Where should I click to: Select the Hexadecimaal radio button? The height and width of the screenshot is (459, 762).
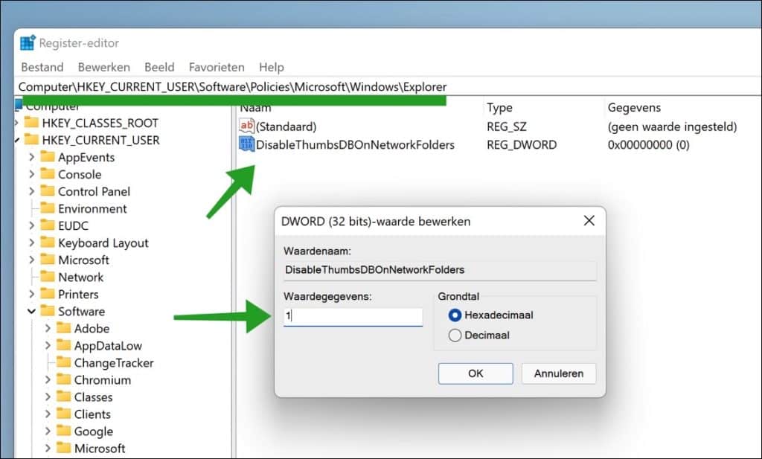[x=453, y=315]
